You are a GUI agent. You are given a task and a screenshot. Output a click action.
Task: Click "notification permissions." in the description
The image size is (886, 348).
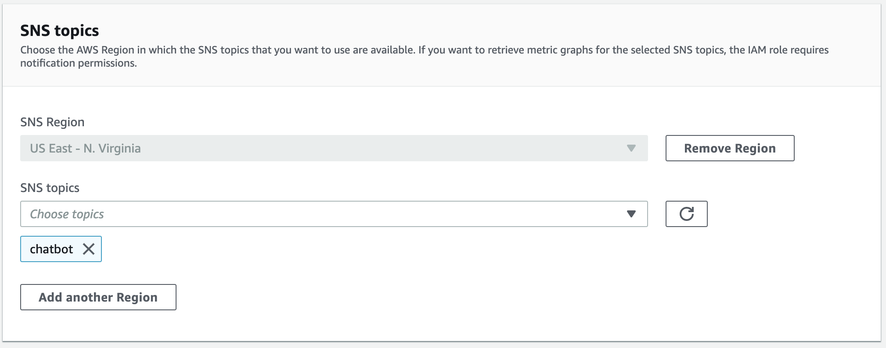[79, 63]
